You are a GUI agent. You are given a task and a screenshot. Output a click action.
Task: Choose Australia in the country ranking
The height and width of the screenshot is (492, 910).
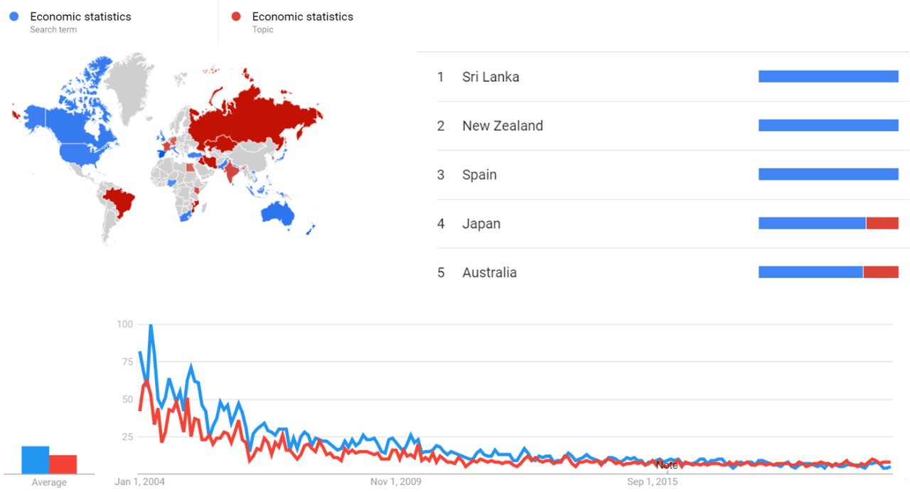[489, 273]
